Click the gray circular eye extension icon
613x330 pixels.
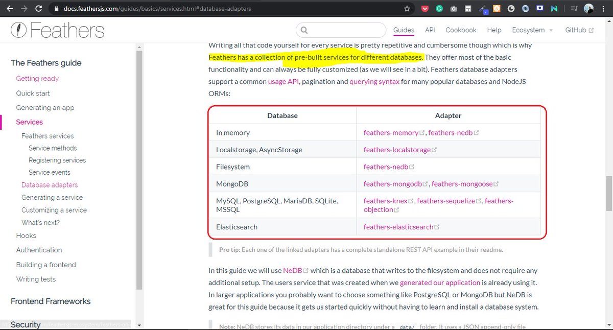pyautogui.click(x=511, y=9)
